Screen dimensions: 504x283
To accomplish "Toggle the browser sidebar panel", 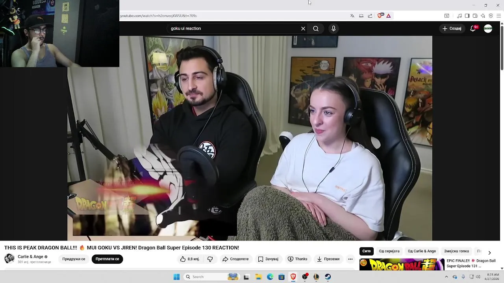I will 467,16.
